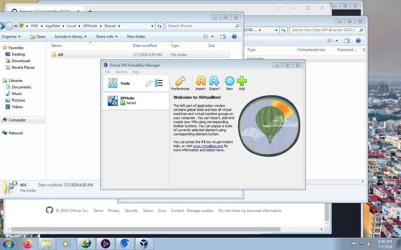Open Windows Explorer from the taskbar
Screen dimensions: 401x250
pyautogui.click(x=46, y=244)
